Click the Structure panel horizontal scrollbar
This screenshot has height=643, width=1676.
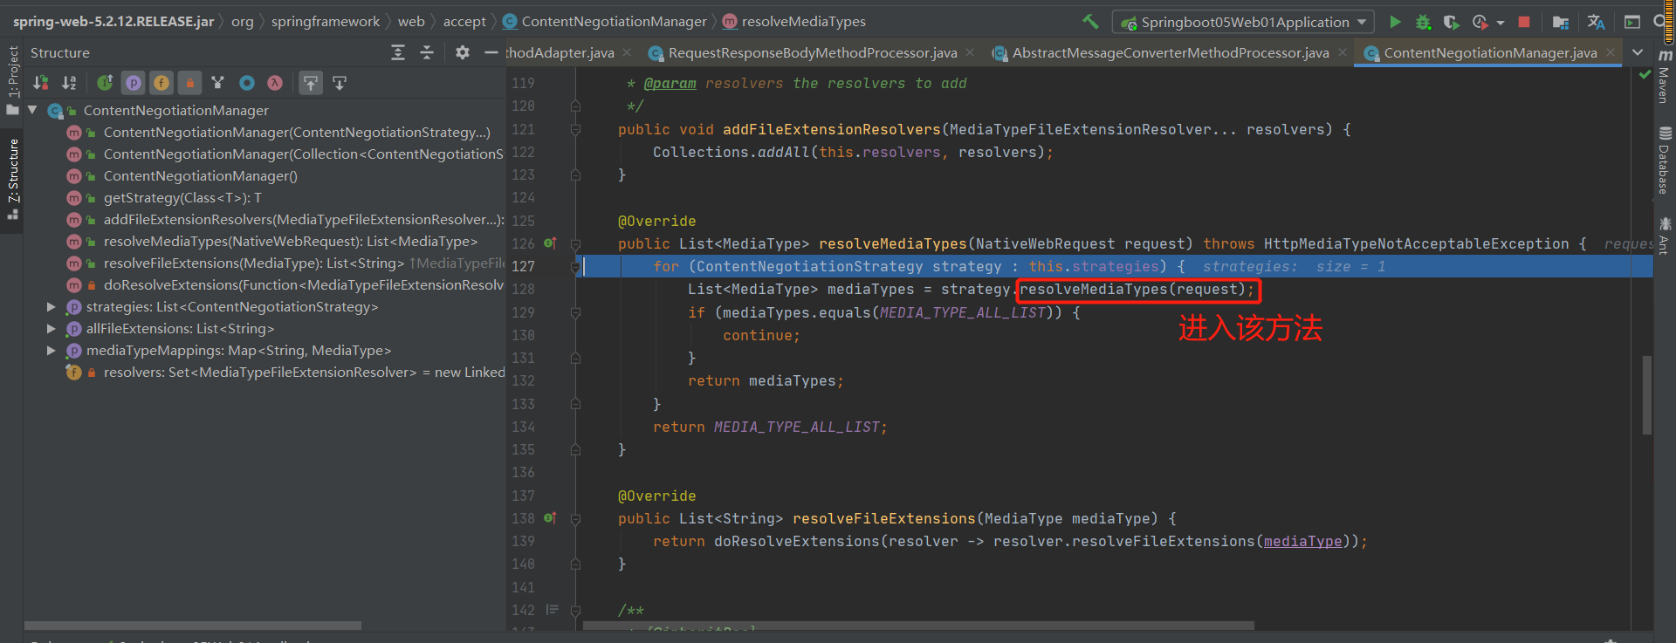193,626
